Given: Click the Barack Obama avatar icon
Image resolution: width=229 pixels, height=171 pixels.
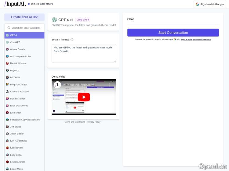Looking at the screenshot, I should 7,63.
